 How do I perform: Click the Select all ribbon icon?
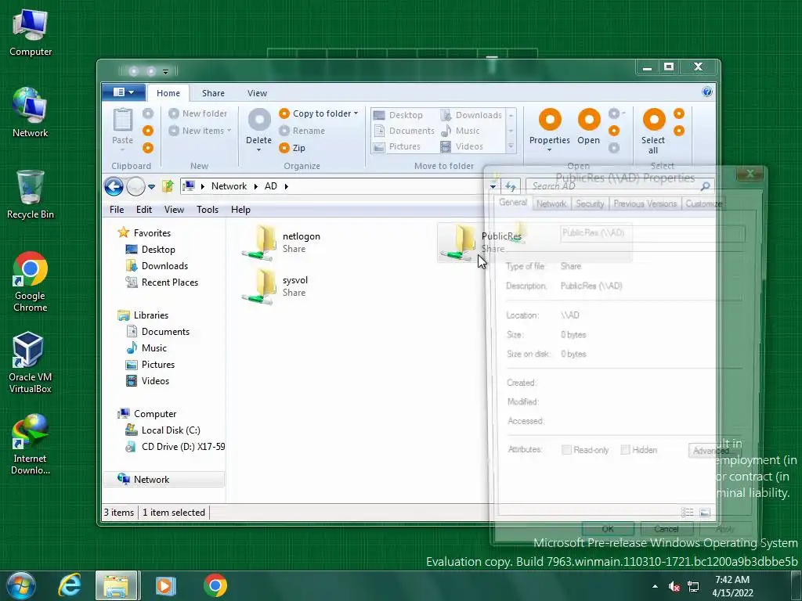tap(654, 120)
